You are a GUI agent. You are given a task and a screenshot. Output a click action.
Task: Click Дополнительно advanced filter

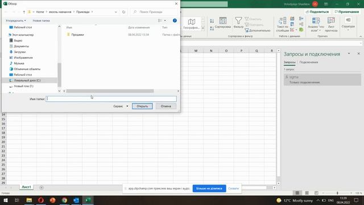pyautogui.click(x=258, y=30)
